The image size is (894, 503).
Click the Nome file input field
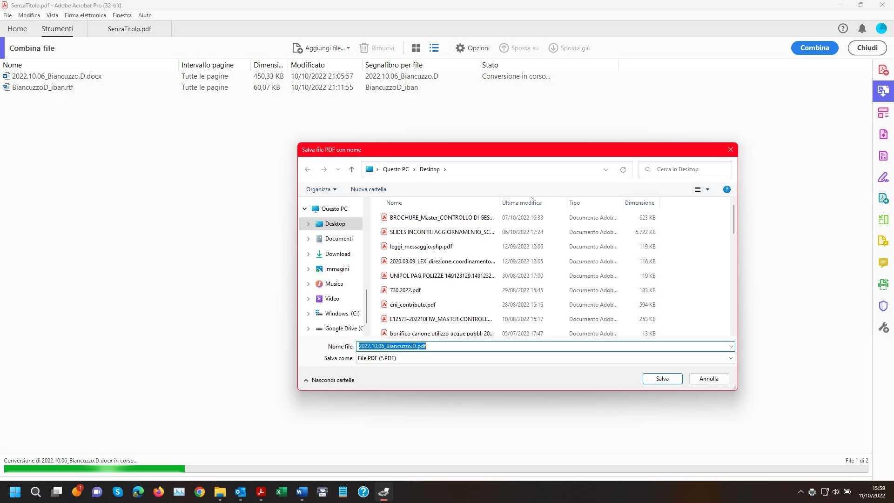[x=540, y=346]
